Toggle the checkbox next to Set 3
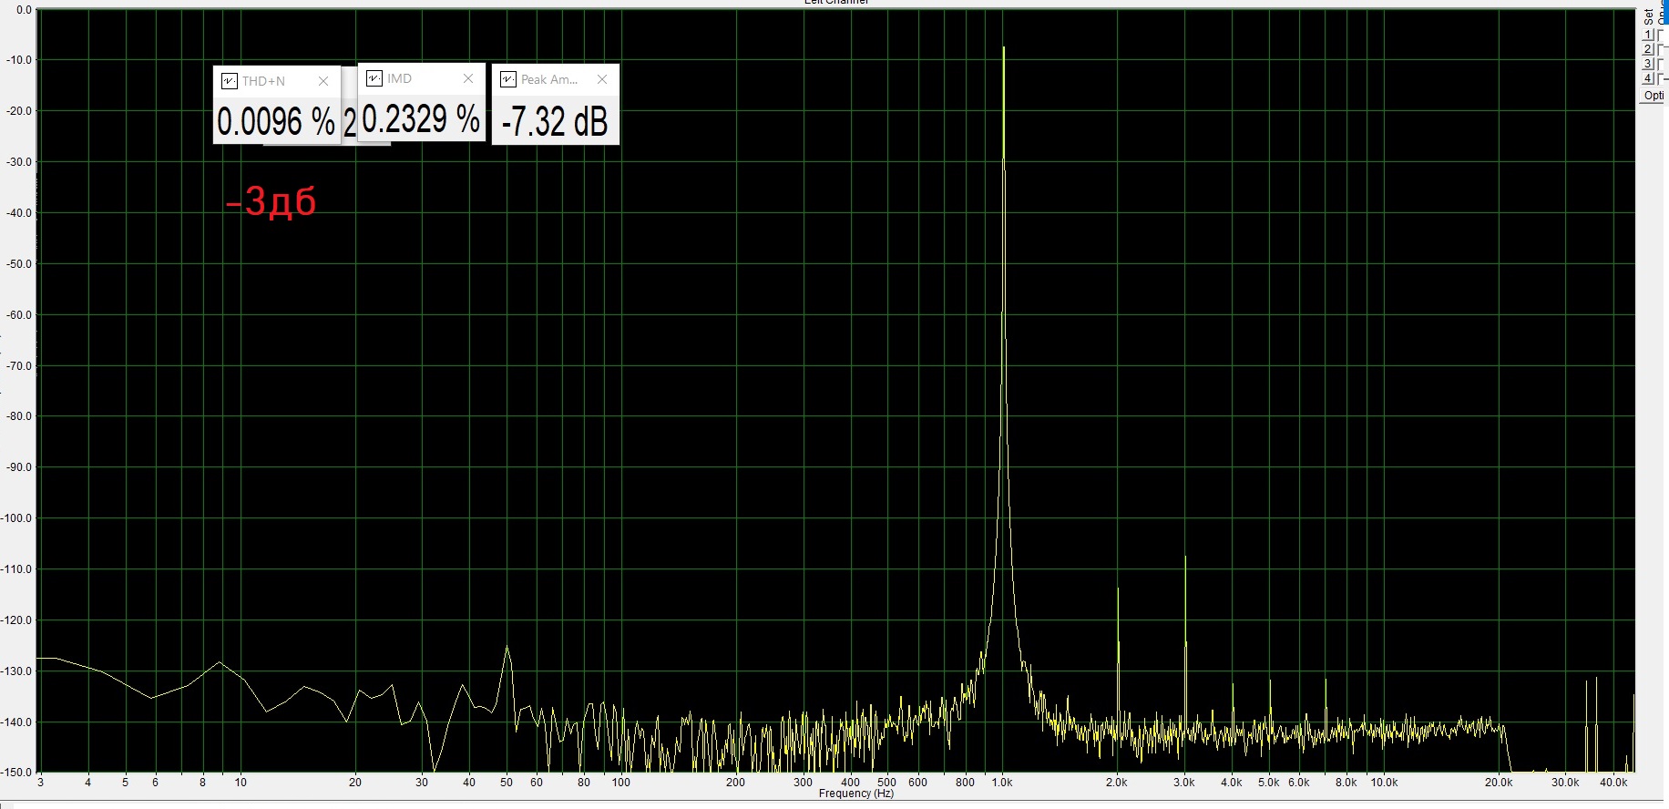Image resolution: width=1669 pixels, height=809 pixels. (x=1663, y=64)
